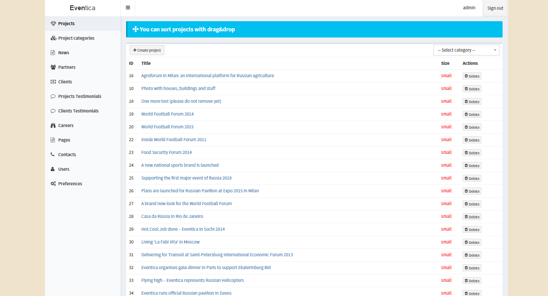The image size is (548, 296).
Task: Sign out of the admin account
Action: coord(495,8)
